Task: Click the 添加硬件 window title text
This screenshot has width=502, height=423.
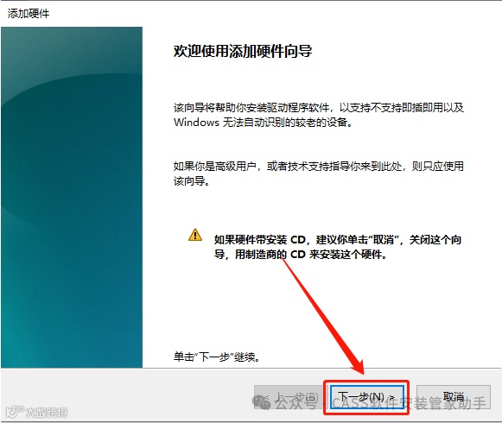Action: tap(29, 14)
